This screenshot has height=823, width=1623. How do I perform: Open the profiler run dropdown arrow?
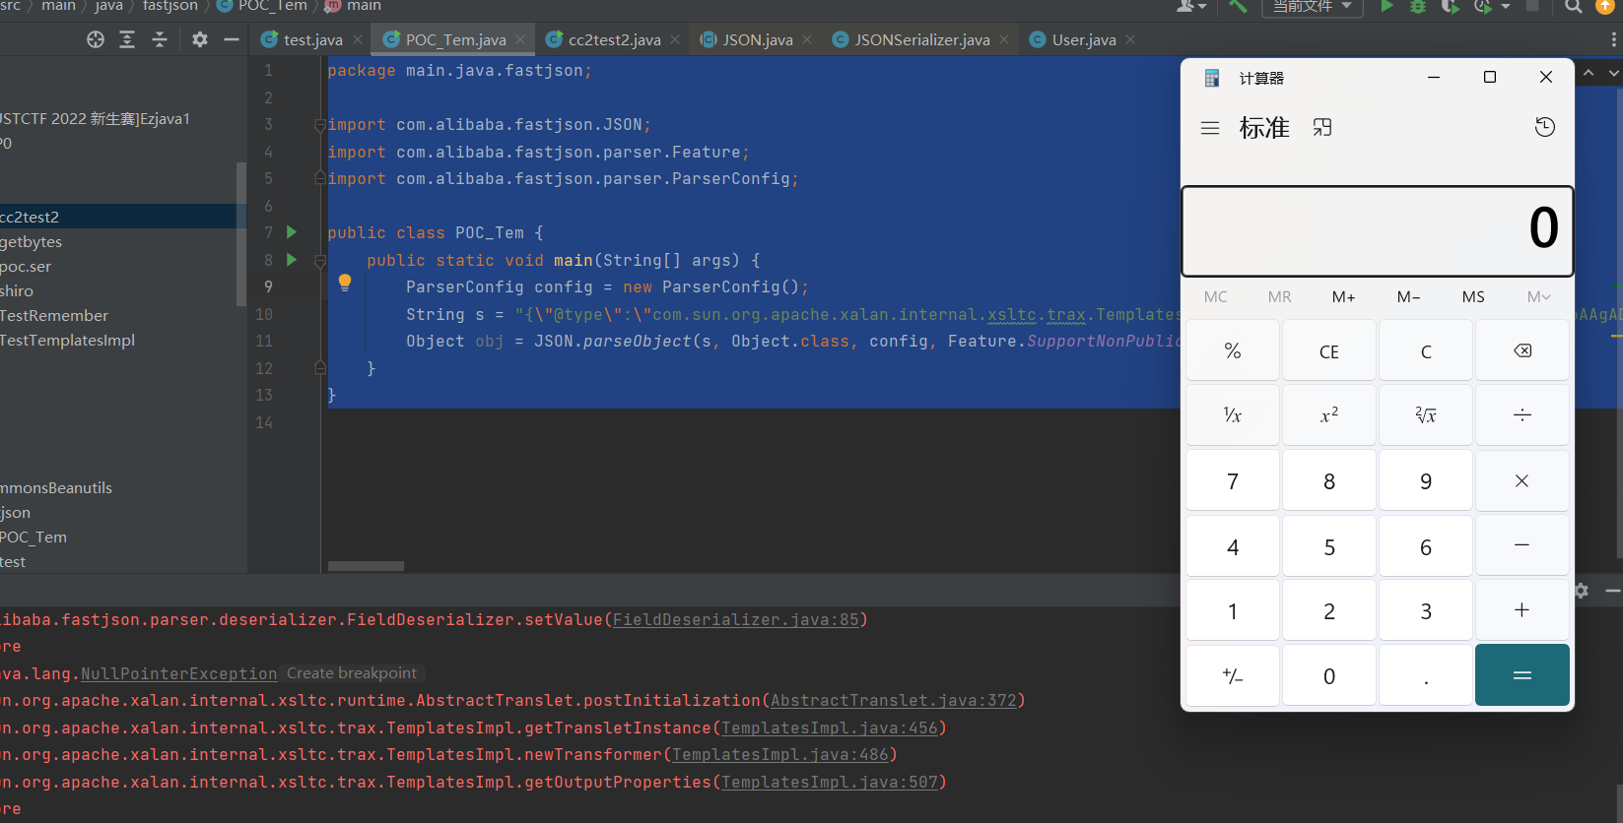(1506, 7)
